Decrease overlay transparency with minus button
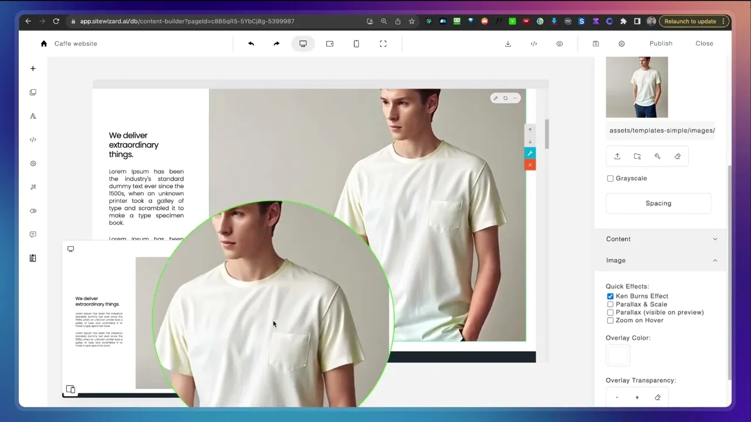 [x=617, y=397]
